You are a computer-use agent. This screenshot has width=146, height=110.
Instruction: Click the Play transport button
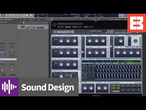(31, 15)
